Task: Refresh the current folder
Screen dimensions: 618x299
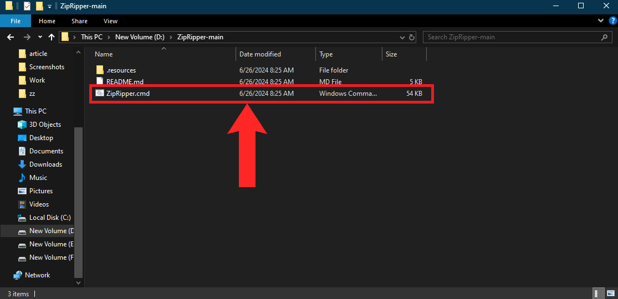Action: click(411, 38)
